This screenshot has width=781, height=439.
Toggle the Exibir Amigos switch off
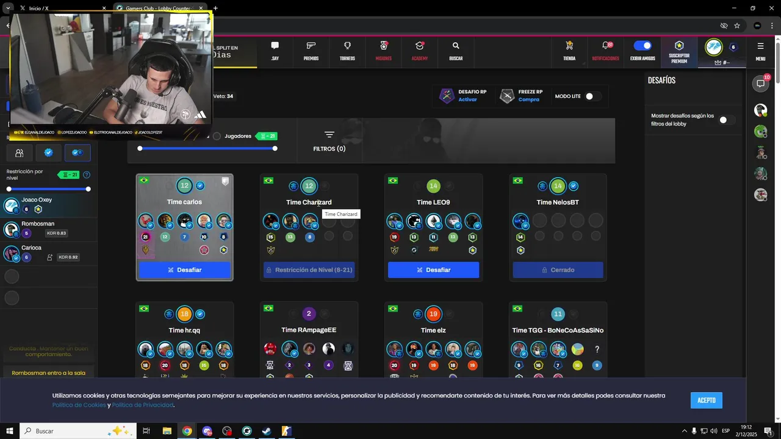(x=642, y=46)
